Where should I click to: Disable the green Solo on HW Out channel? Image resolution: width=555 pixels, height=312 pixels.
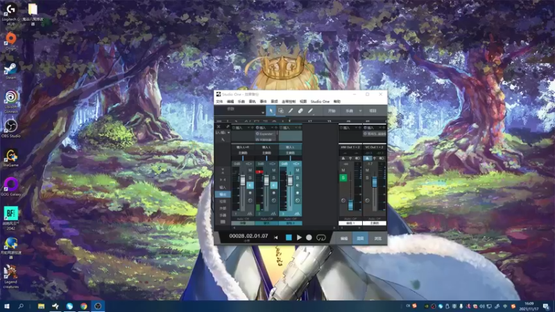[x=343, y=178]
